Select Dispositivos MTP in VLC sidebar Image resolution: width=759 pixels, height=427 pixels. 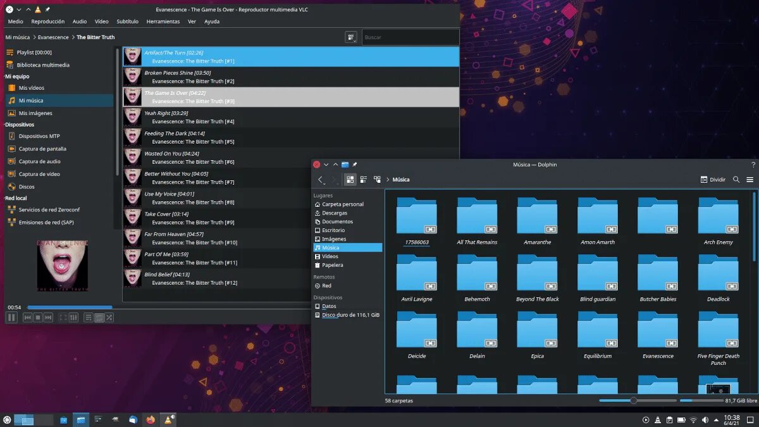pyautogui.click(x=59, y=136)
